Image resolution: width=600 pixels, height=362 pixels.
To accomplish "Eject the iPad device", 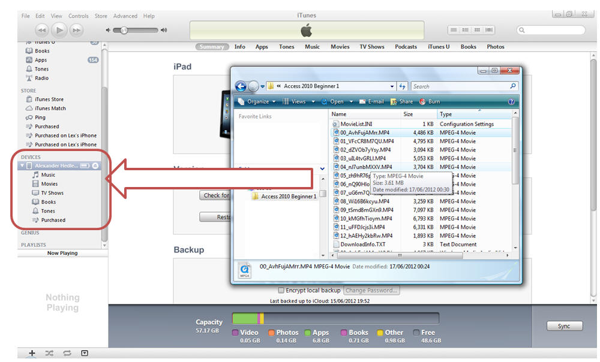I will 95,165.
